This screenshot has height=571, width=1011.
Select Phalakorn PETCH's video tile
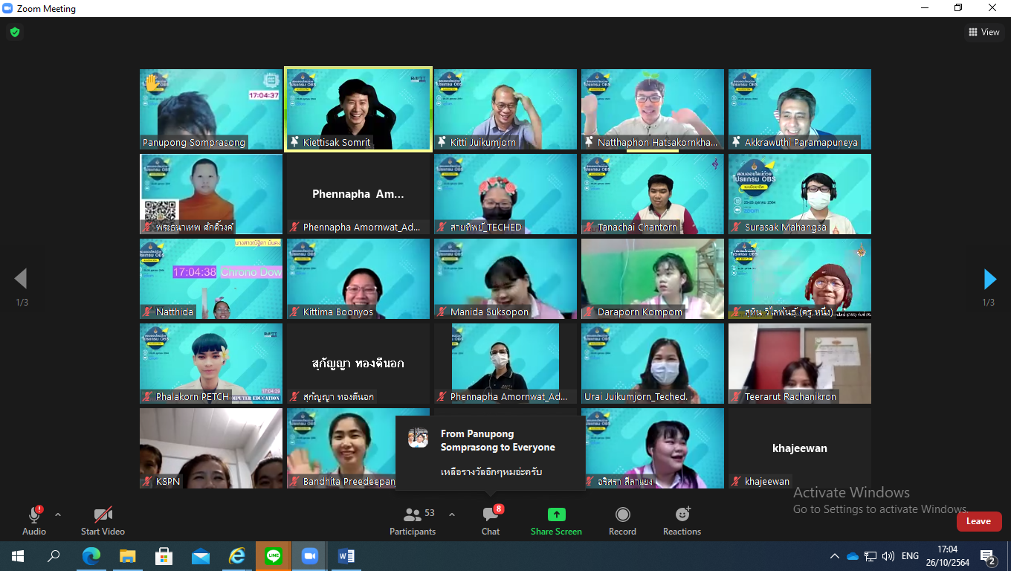coord(211,364)
